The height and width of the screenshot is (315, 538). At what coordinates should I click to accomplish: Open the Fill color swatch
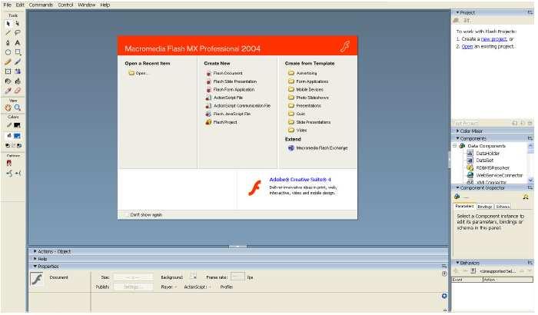(x=17, y=136)
